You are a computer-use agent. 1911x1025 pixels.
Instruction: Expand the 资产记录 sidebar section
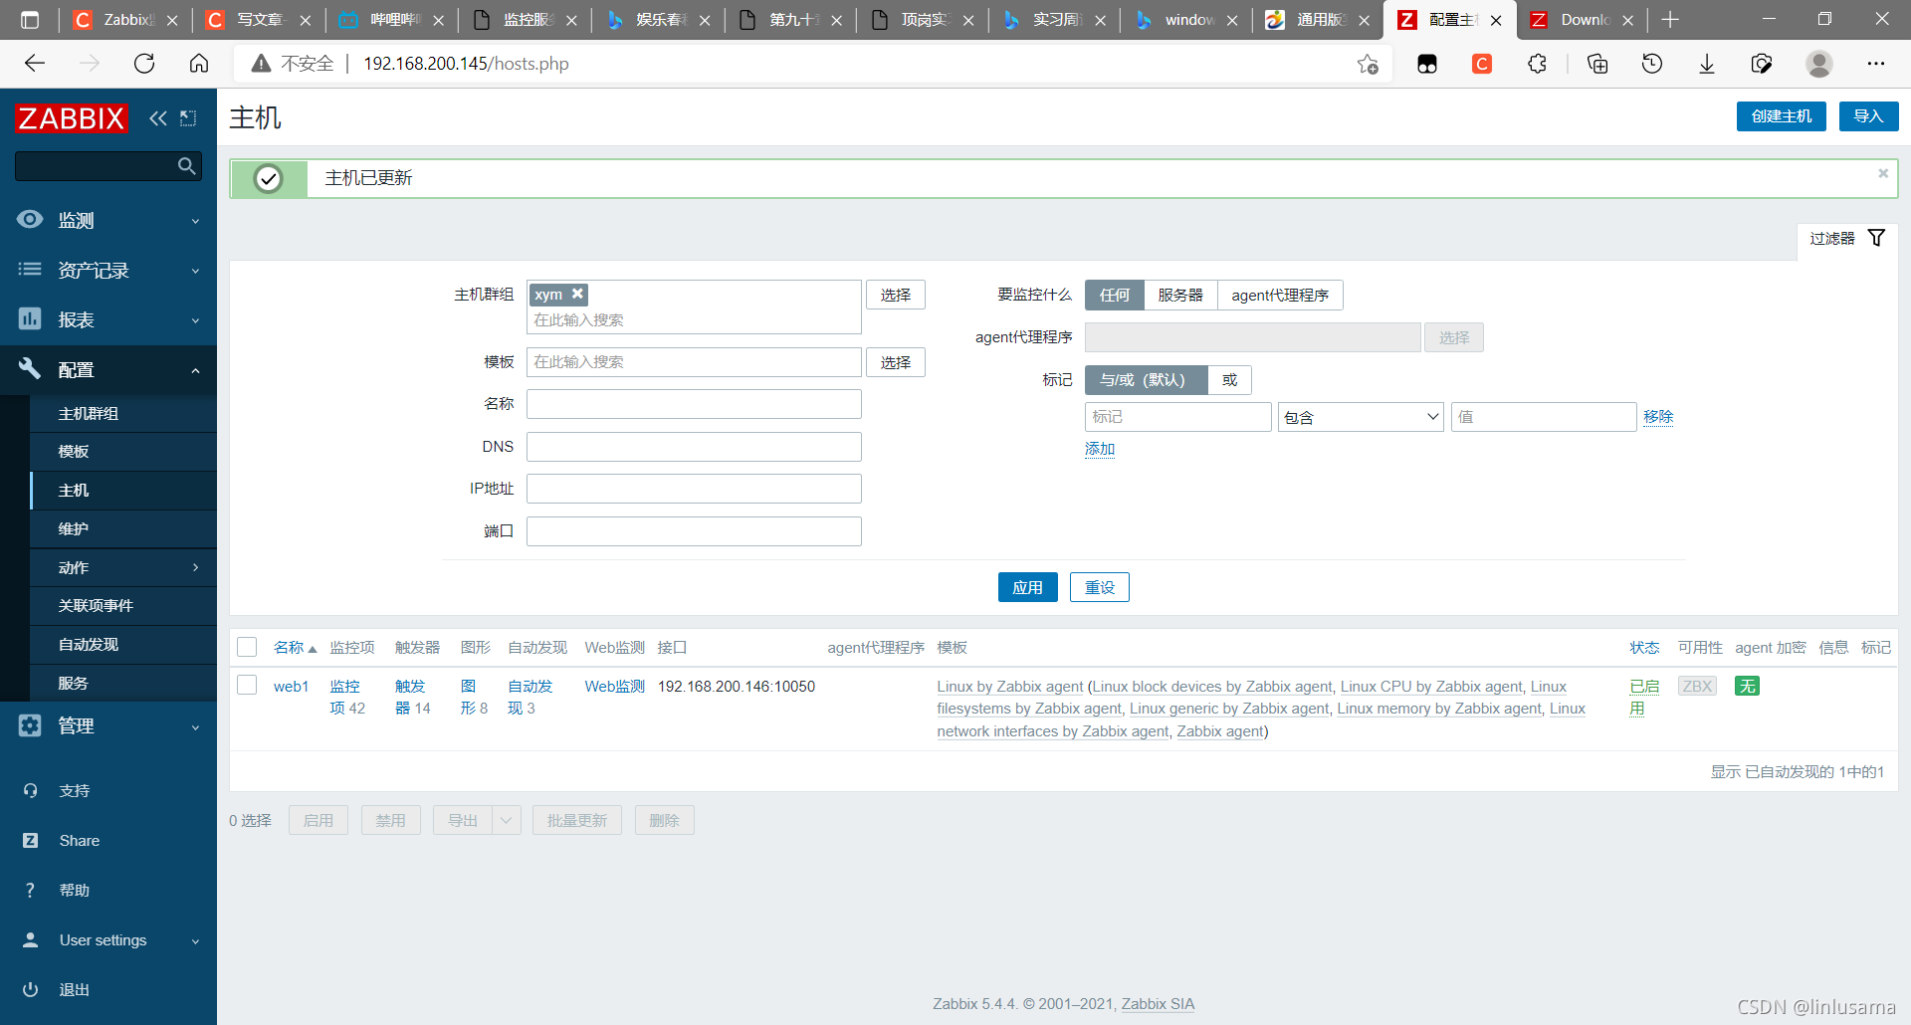[108, 270]
